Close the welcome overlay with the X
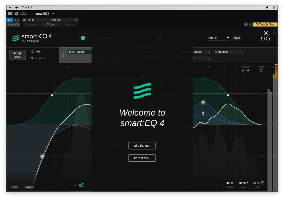This screenshot has height=199, width=284. coord(266,33)
